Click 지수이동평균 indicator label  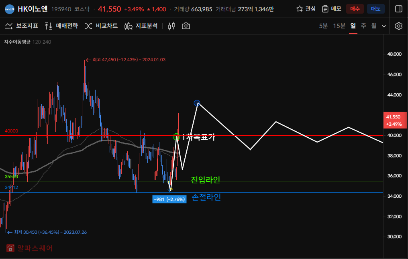click(17, 42)
